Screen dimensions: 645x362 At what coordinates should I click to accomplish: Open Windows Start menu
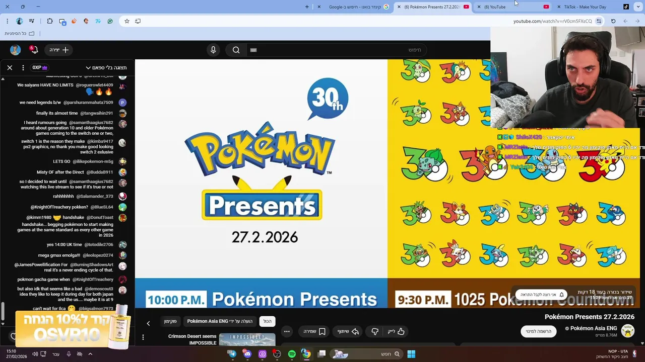click(x=411, y=354)
